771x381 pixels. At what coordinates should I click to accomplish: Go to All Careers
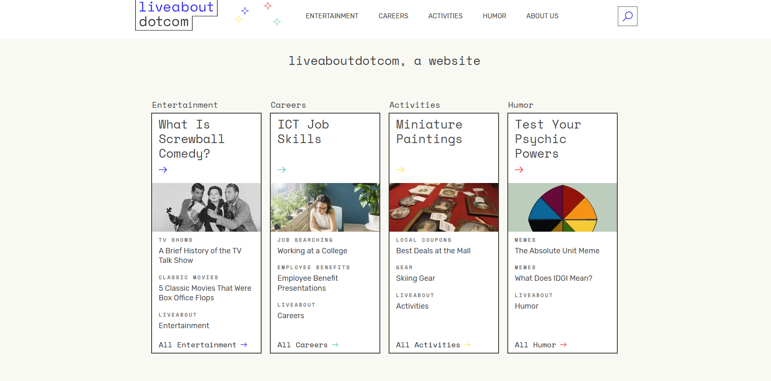click(308, 345)
